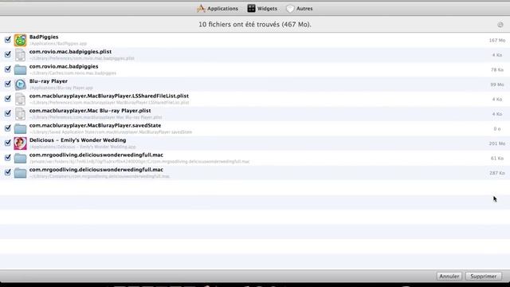Click the 287 Ko size value
This screenshot has height=287, width=510.
point(497,173)
